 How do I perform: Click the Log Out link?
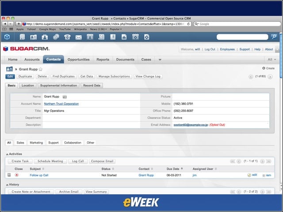210,49
